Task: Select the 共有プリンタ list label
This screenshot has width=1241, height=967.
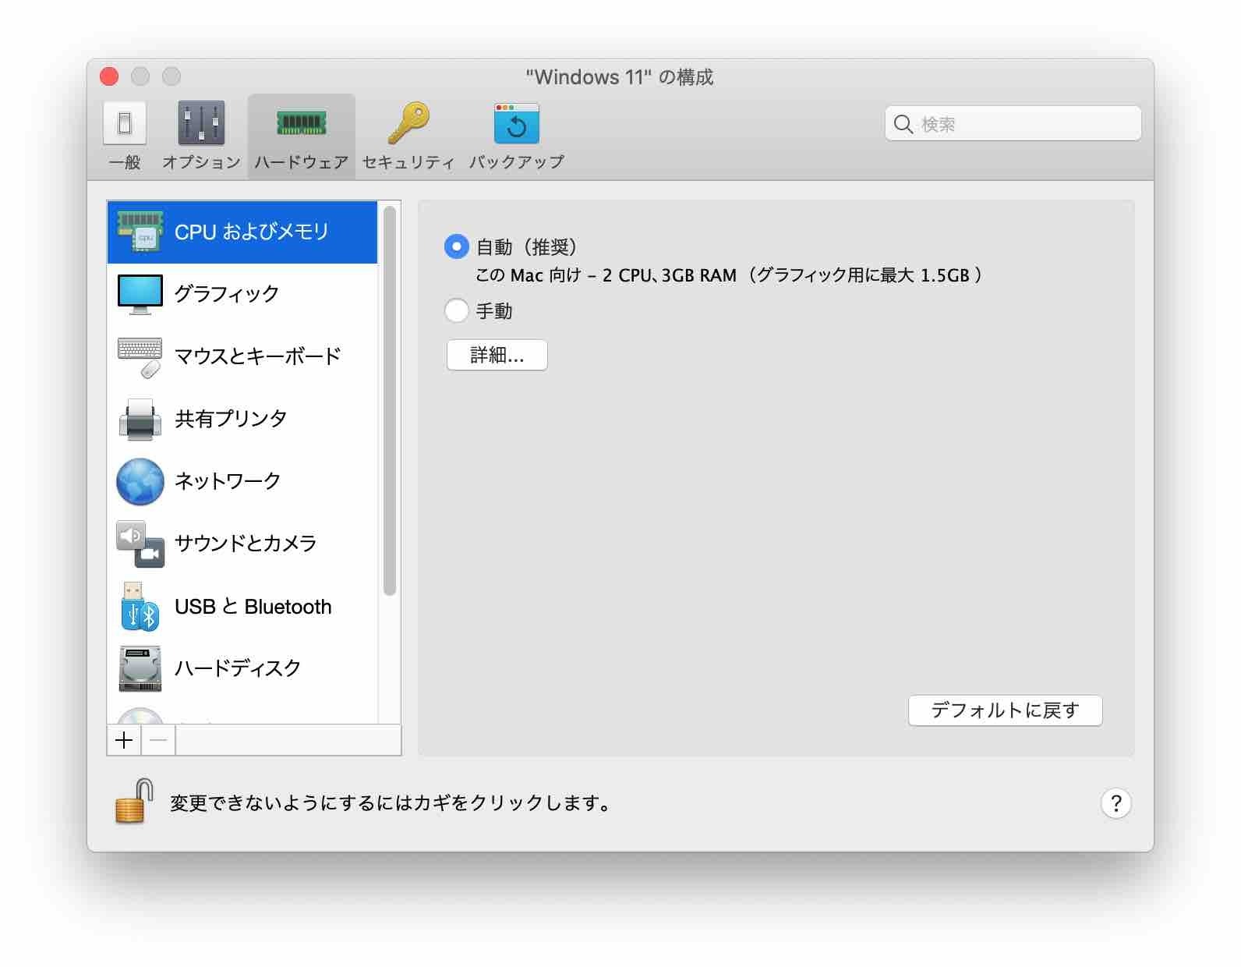Action: click(x=231, y=419)
